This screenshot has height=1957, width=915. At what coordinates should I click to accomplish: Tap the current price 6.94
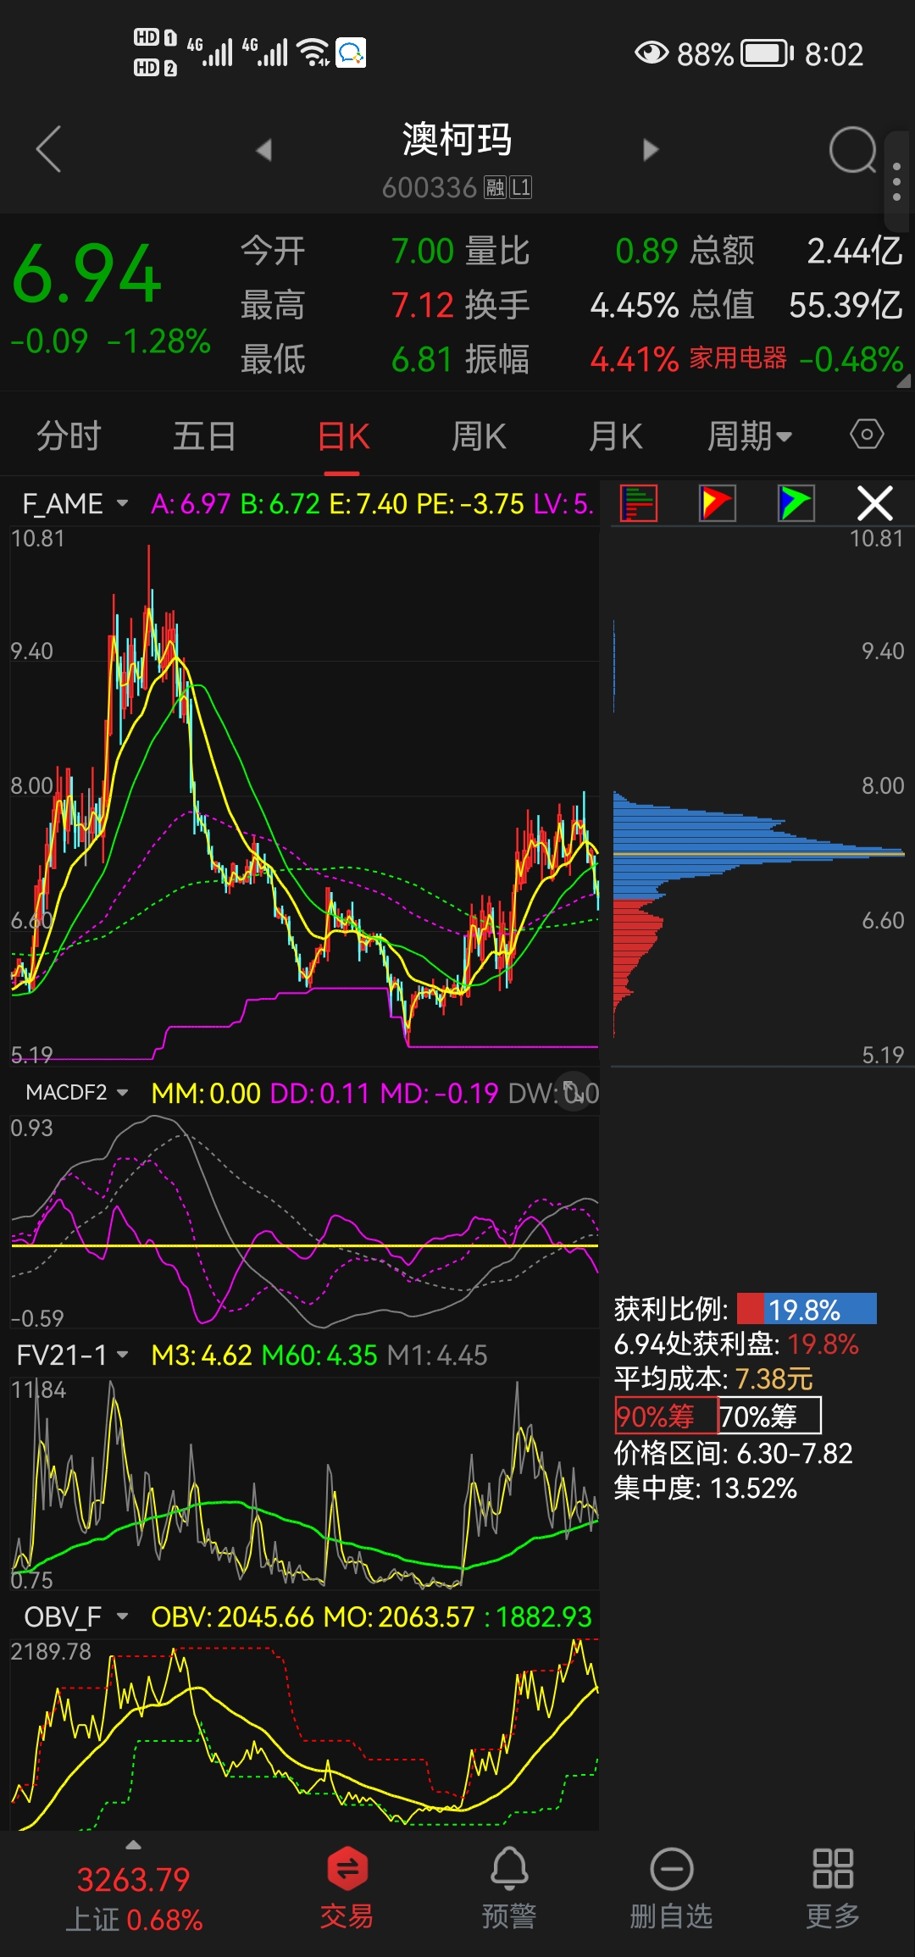point(87,274)
